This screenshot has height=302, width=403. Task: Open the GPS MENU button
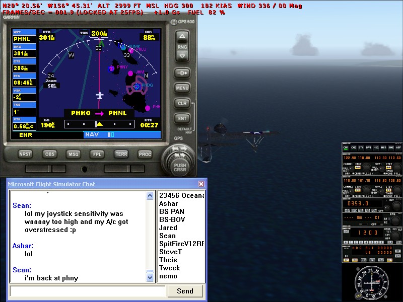pos(182,88)
